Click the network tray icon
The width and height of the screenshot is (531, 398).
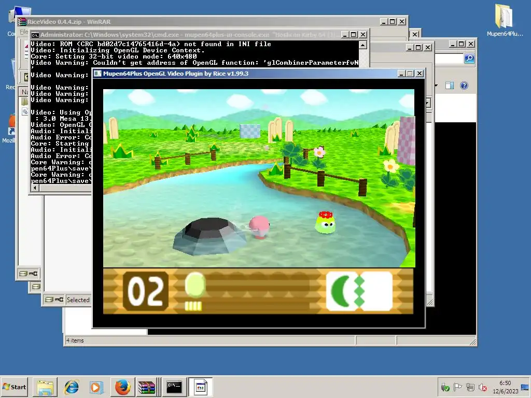[470, 387]
